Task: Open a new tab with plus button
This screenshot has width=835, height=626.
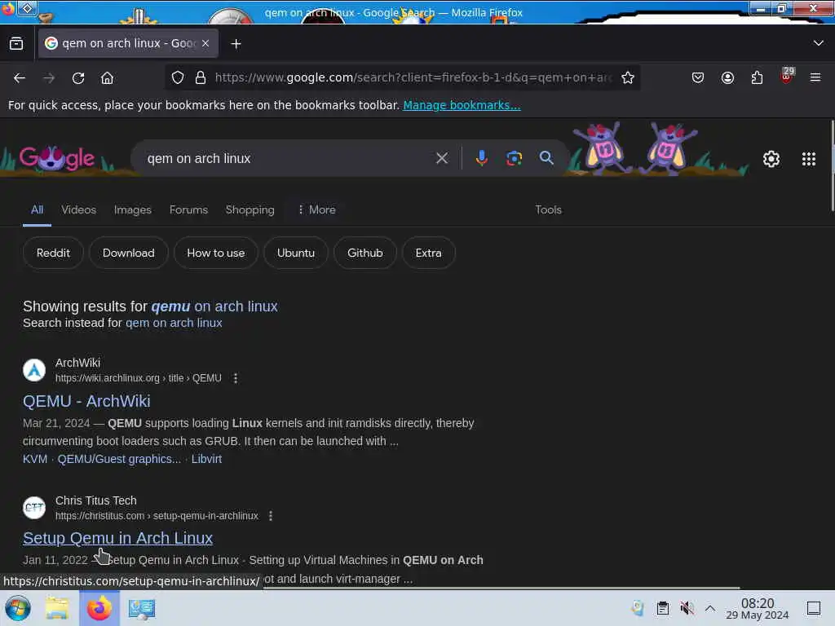Action: (236, 44)
